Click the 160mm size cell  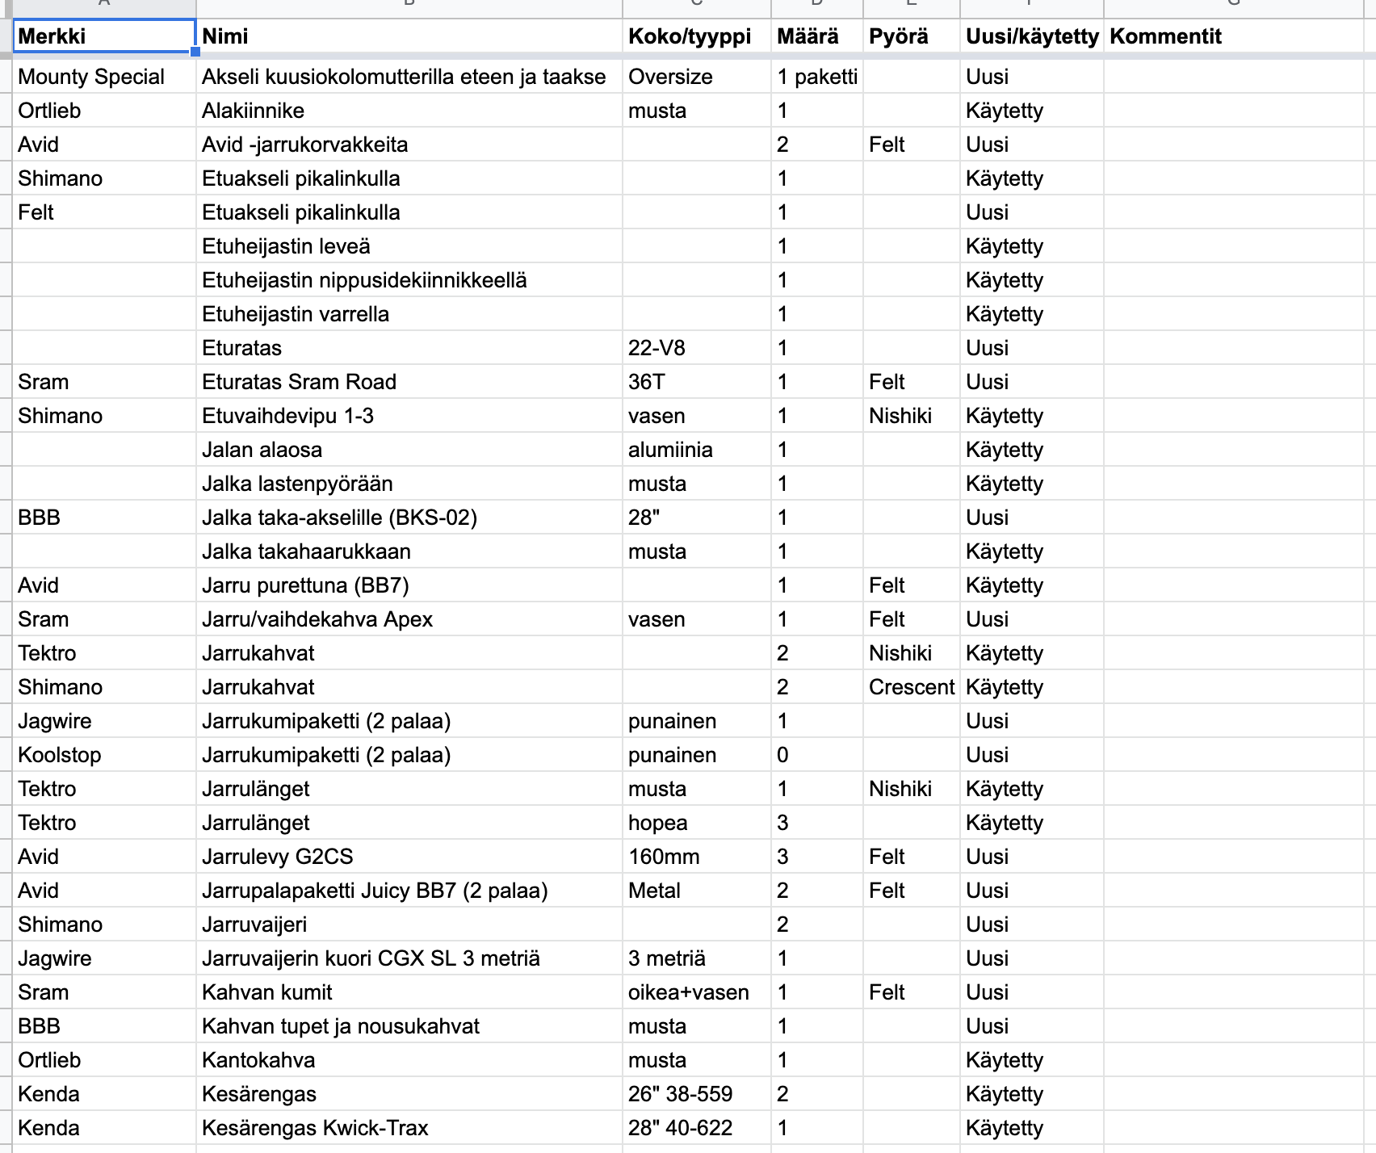click(697, 857)
